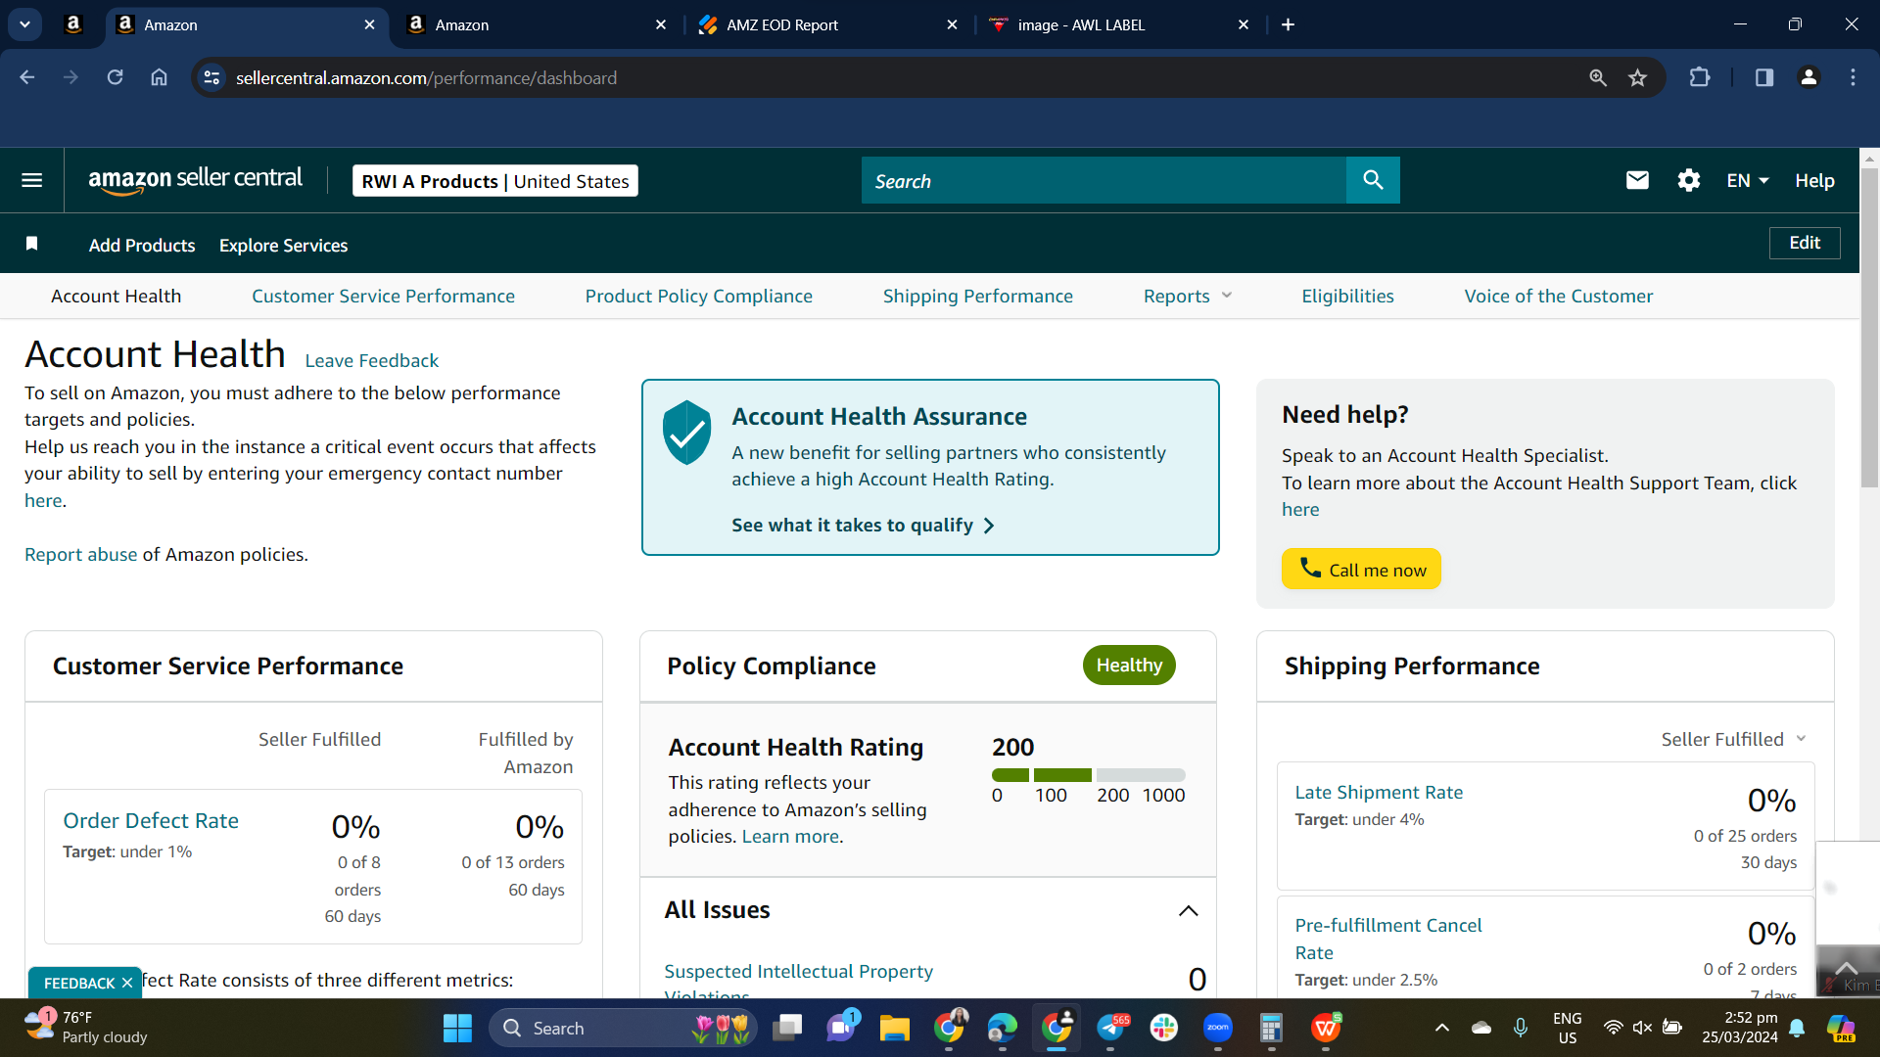Close the FEEDBACK tab with its X
The image size is (1880, 1057).
coord(127,983)
